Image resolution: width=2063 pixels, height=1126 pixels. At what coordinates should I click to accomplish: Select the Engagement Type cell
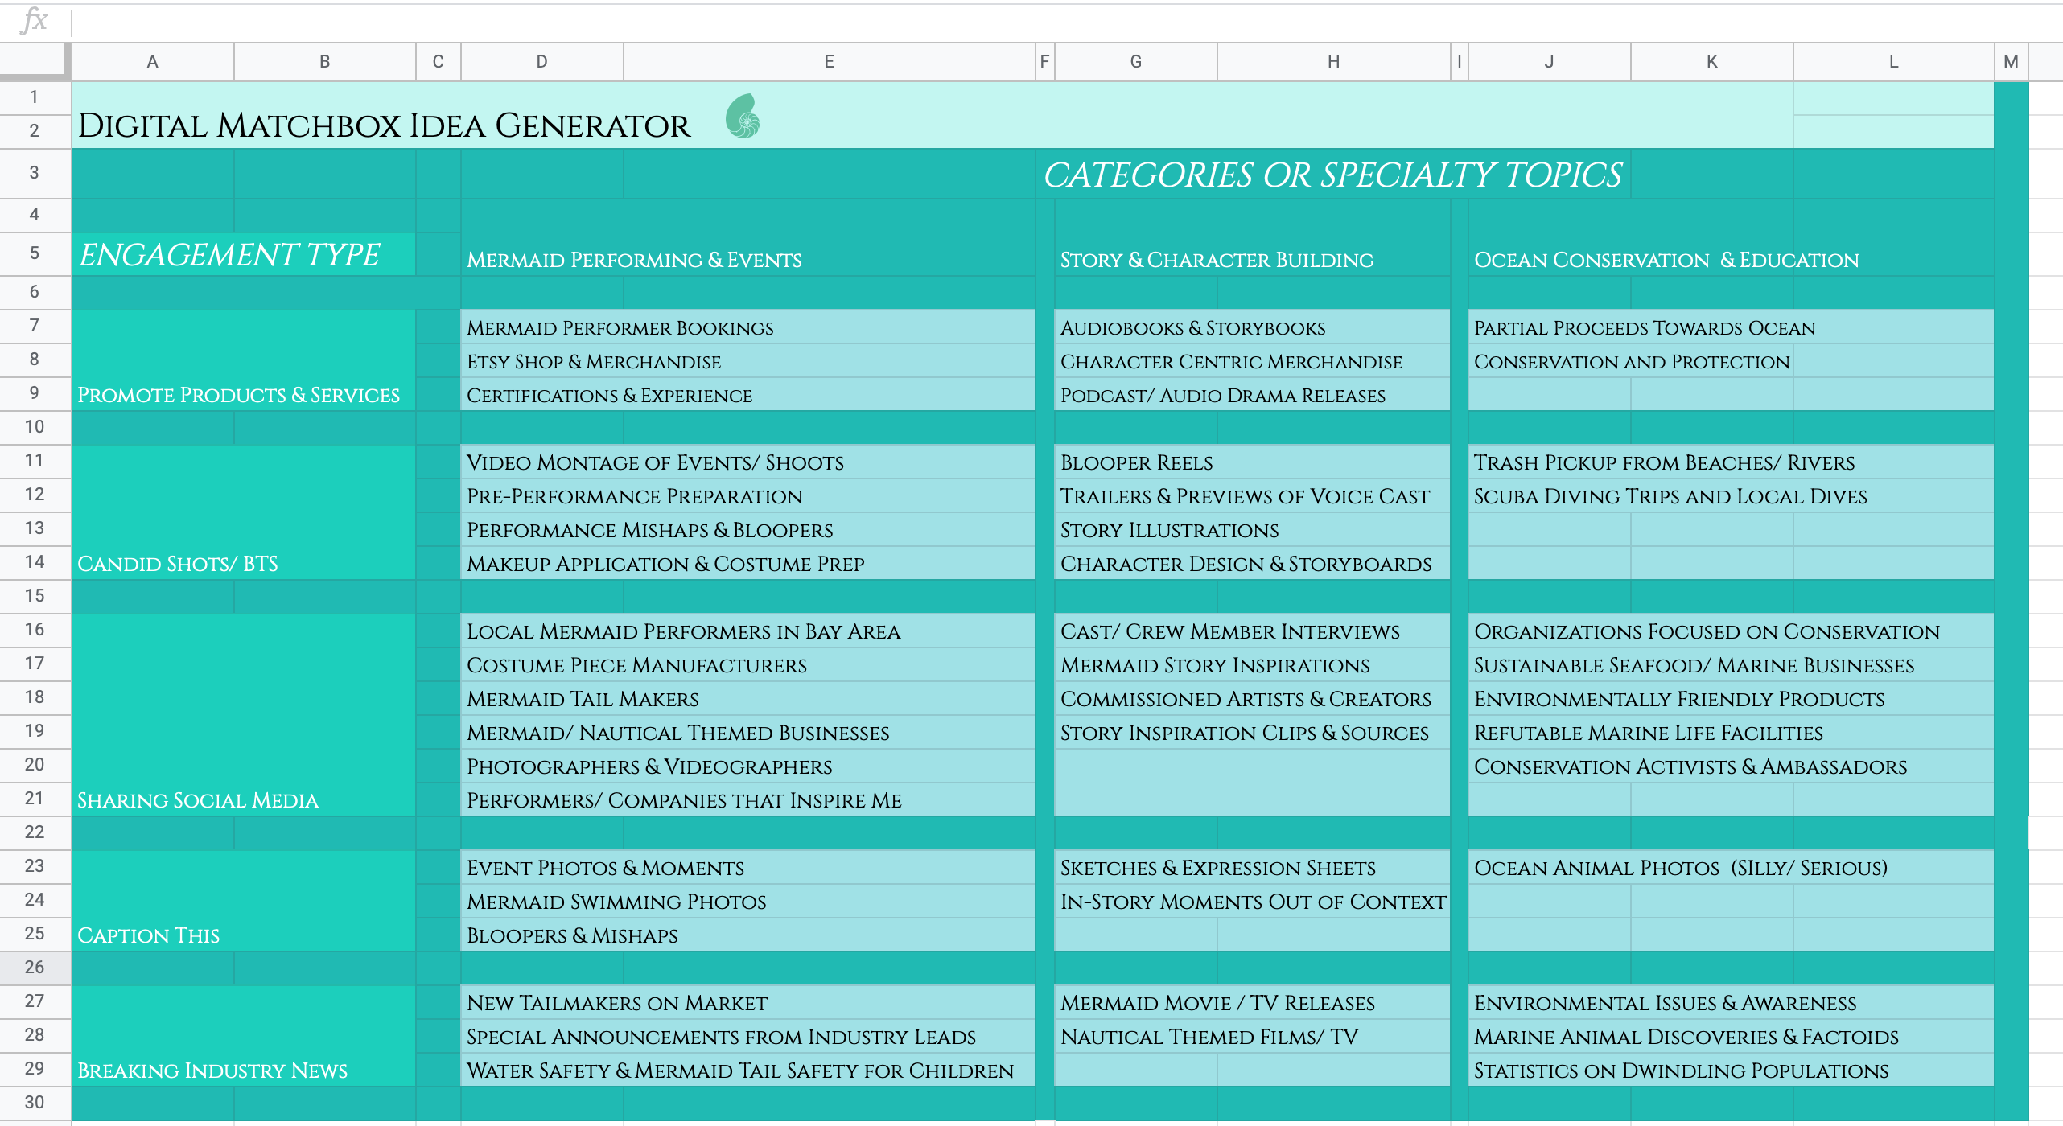244,255
